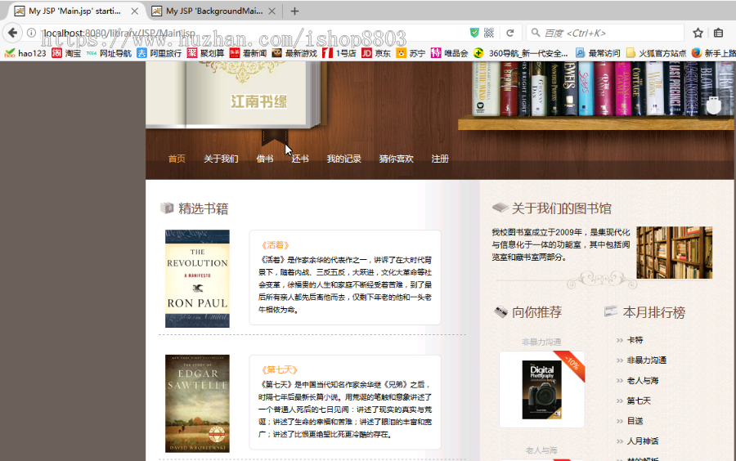Click the library bookshelf photo
This screenshot has width=736, height=461.
coord(674,253)
